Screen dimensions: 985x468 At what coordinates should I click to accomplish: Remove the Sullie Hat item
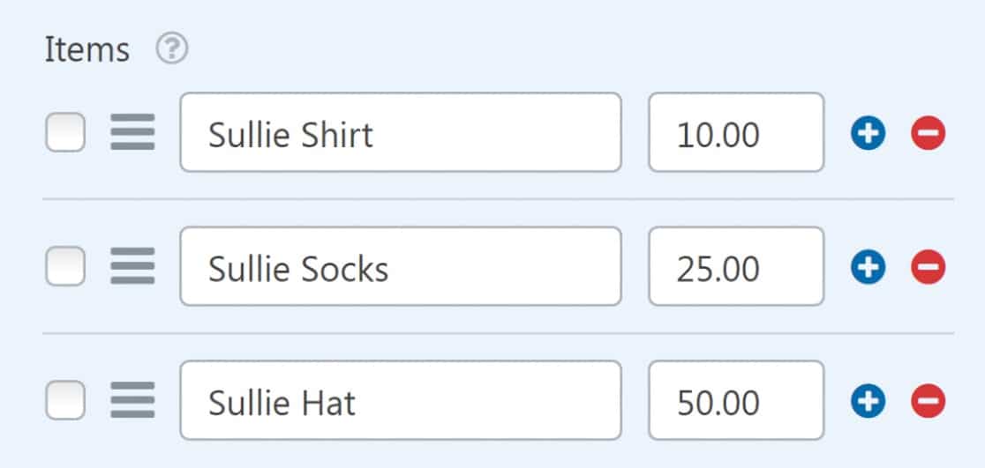coord(929,402)
